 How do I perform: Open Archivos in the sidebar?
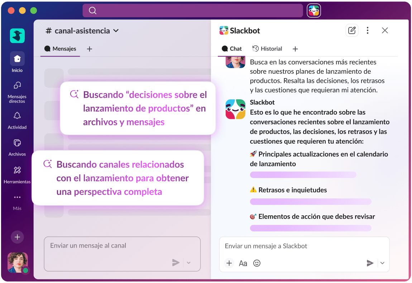[17, 148]
